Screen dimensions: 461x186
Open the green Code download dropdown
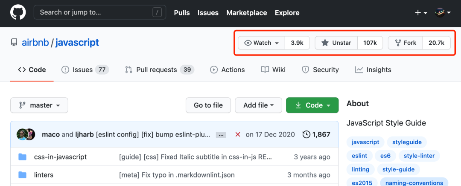[312, 105]
